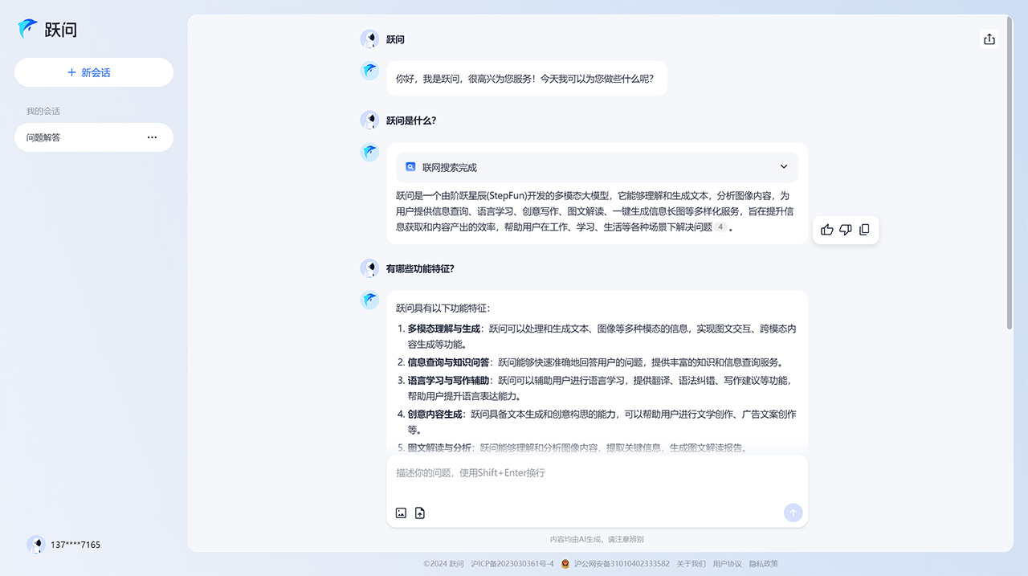1028x576 pixels.
Task: Start a new conversation with 新会话
Action: coord(93,71)
